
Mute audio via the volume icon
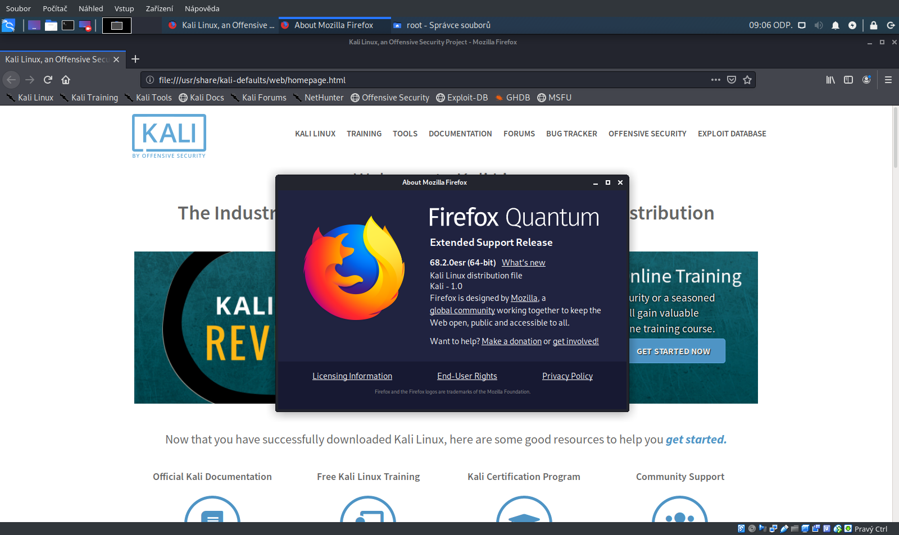pyautogui.click(x=819, y=25)
